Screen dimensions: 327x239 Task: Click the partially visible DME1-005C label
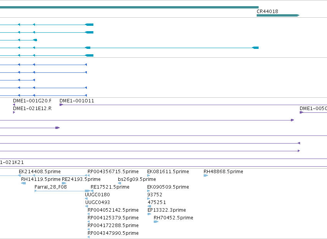coord(313,109)
